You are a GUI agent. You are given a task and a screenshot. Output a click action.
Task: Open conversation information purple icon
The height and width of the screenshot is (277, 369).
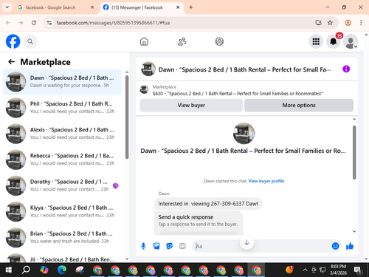pos(346,69)
